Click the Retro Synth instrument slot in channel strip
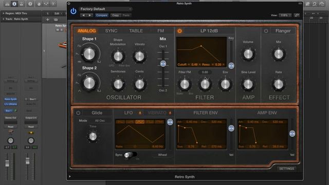This screenshot has width=329, height=185. (10, 99)
